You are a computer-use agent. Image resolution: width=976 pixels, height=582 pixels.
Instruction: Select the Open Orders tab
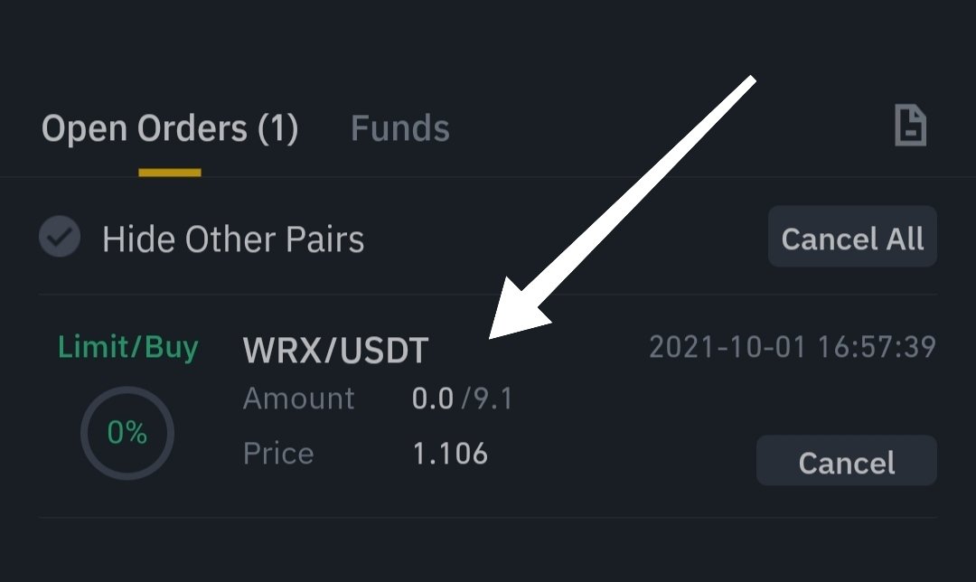(x=169, y=128)
